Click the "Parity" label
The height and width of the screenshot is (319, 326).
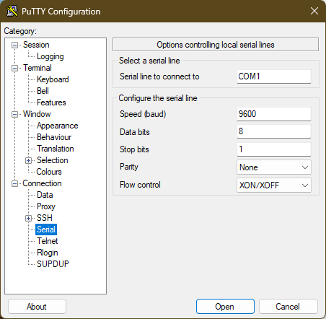click(129, 167)
